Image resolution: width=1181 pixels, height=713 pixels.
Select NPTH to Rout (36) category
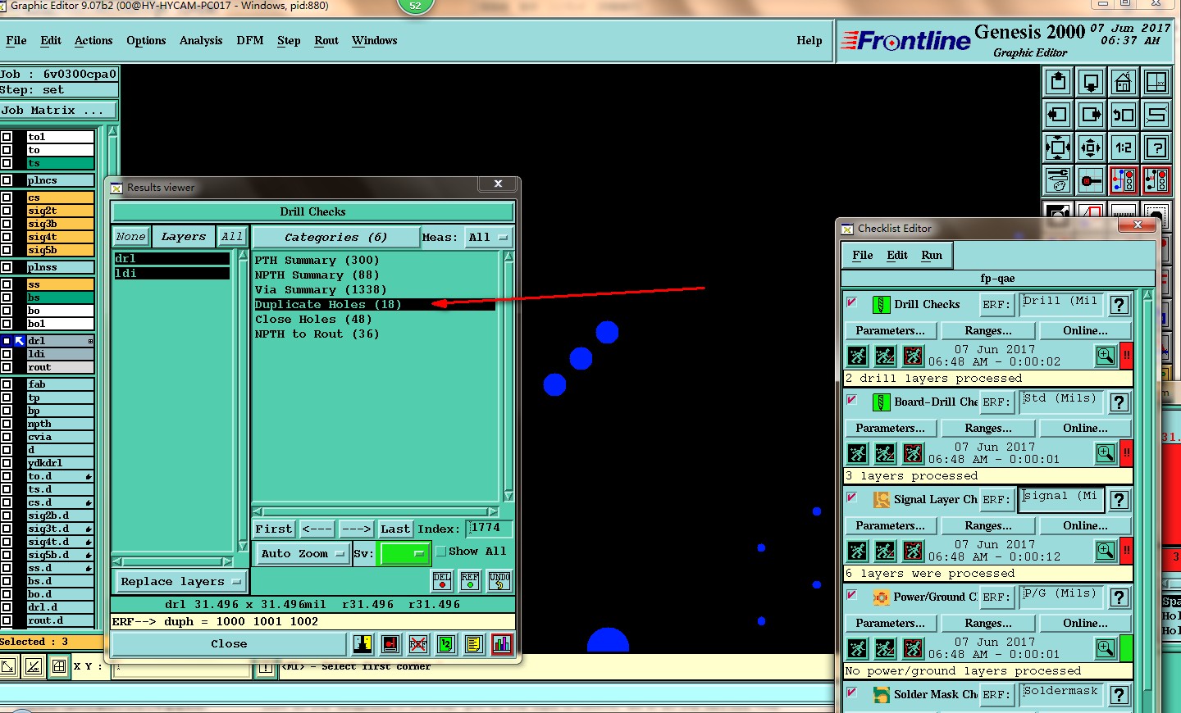pyautogui.click(x=317, y=334)
